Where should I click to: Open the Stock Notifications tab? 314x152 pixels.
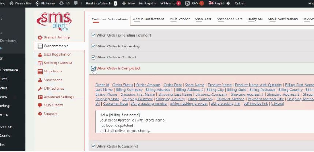point(283,19)
